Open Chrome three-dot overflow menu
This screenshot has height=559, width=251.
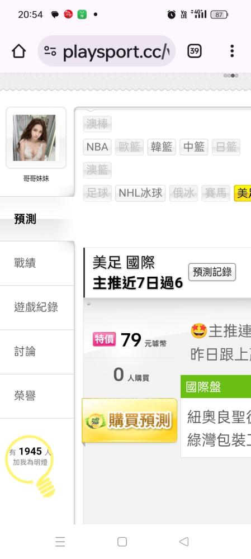coord(232,51)
